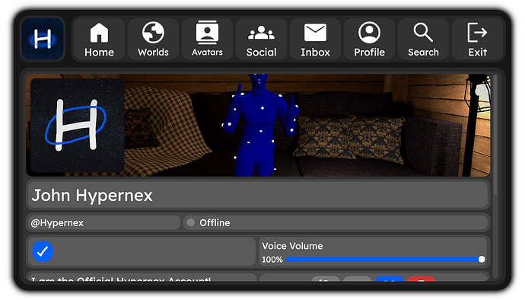Screen dimensions: 525x300
Task: Click the verified checkmark badge
Action: coord(43,251)
